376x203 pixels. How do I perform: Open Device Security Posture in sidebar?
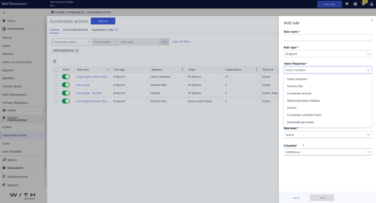[17, 62]
